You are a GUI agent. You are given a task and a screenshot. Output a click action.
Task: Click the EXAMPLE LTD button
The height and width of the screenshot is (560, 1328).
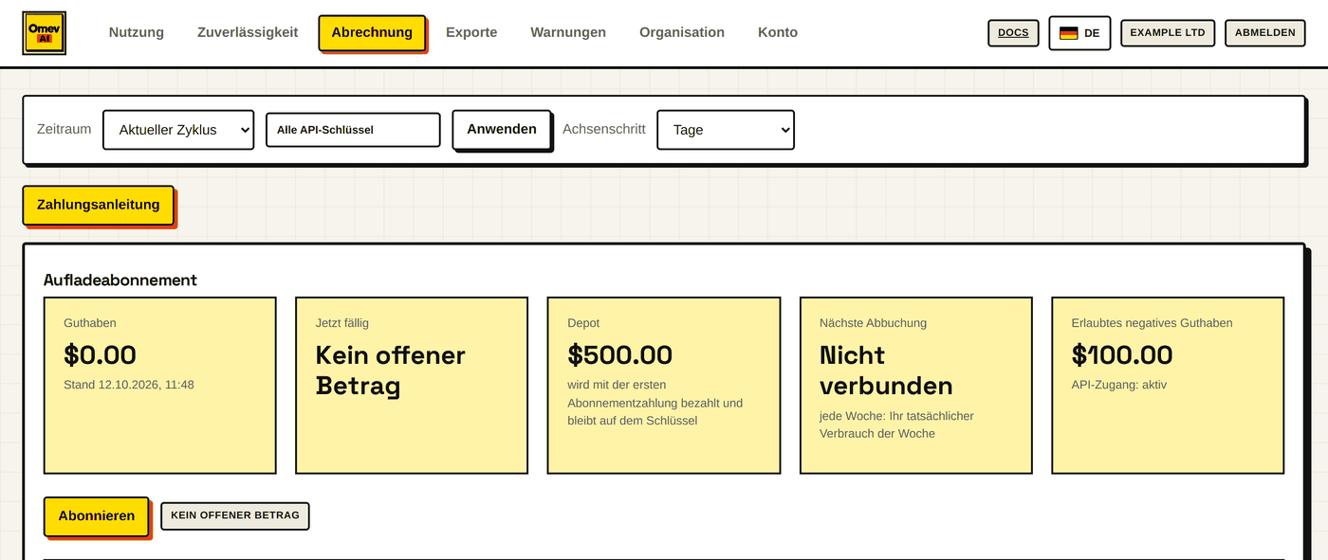1168,32
